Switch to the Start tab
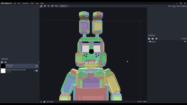 pos(170,6)
